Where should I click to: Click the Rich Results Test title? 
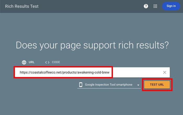pos(22,6)
